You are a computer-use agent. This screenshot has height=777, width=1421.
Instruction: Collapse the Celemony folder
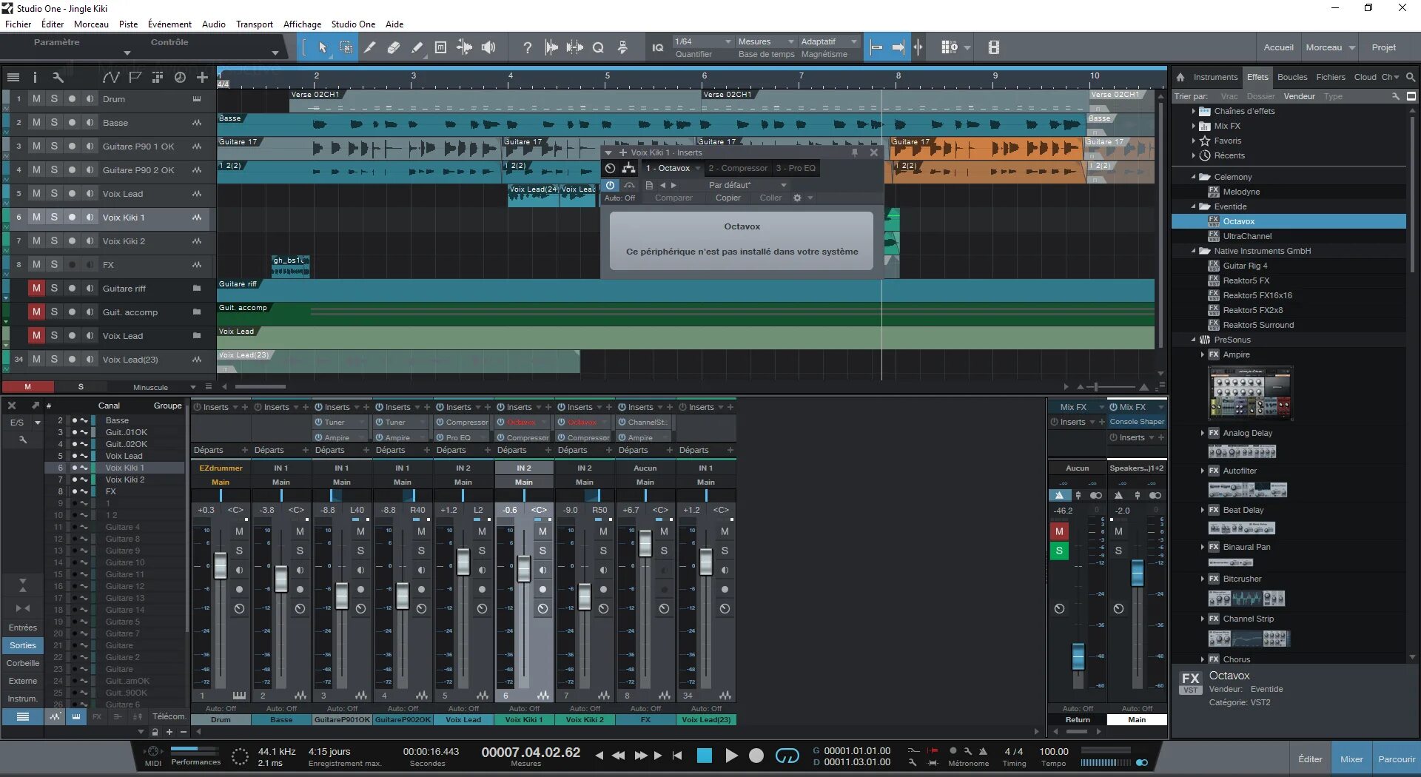click(x=1194, y=177)
